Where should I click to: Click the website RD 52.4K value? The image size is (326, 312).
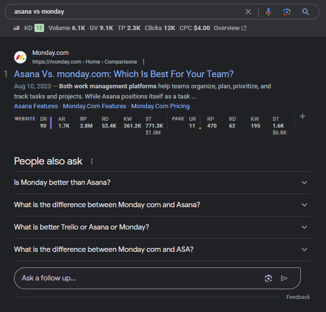(x=109, y=126)
